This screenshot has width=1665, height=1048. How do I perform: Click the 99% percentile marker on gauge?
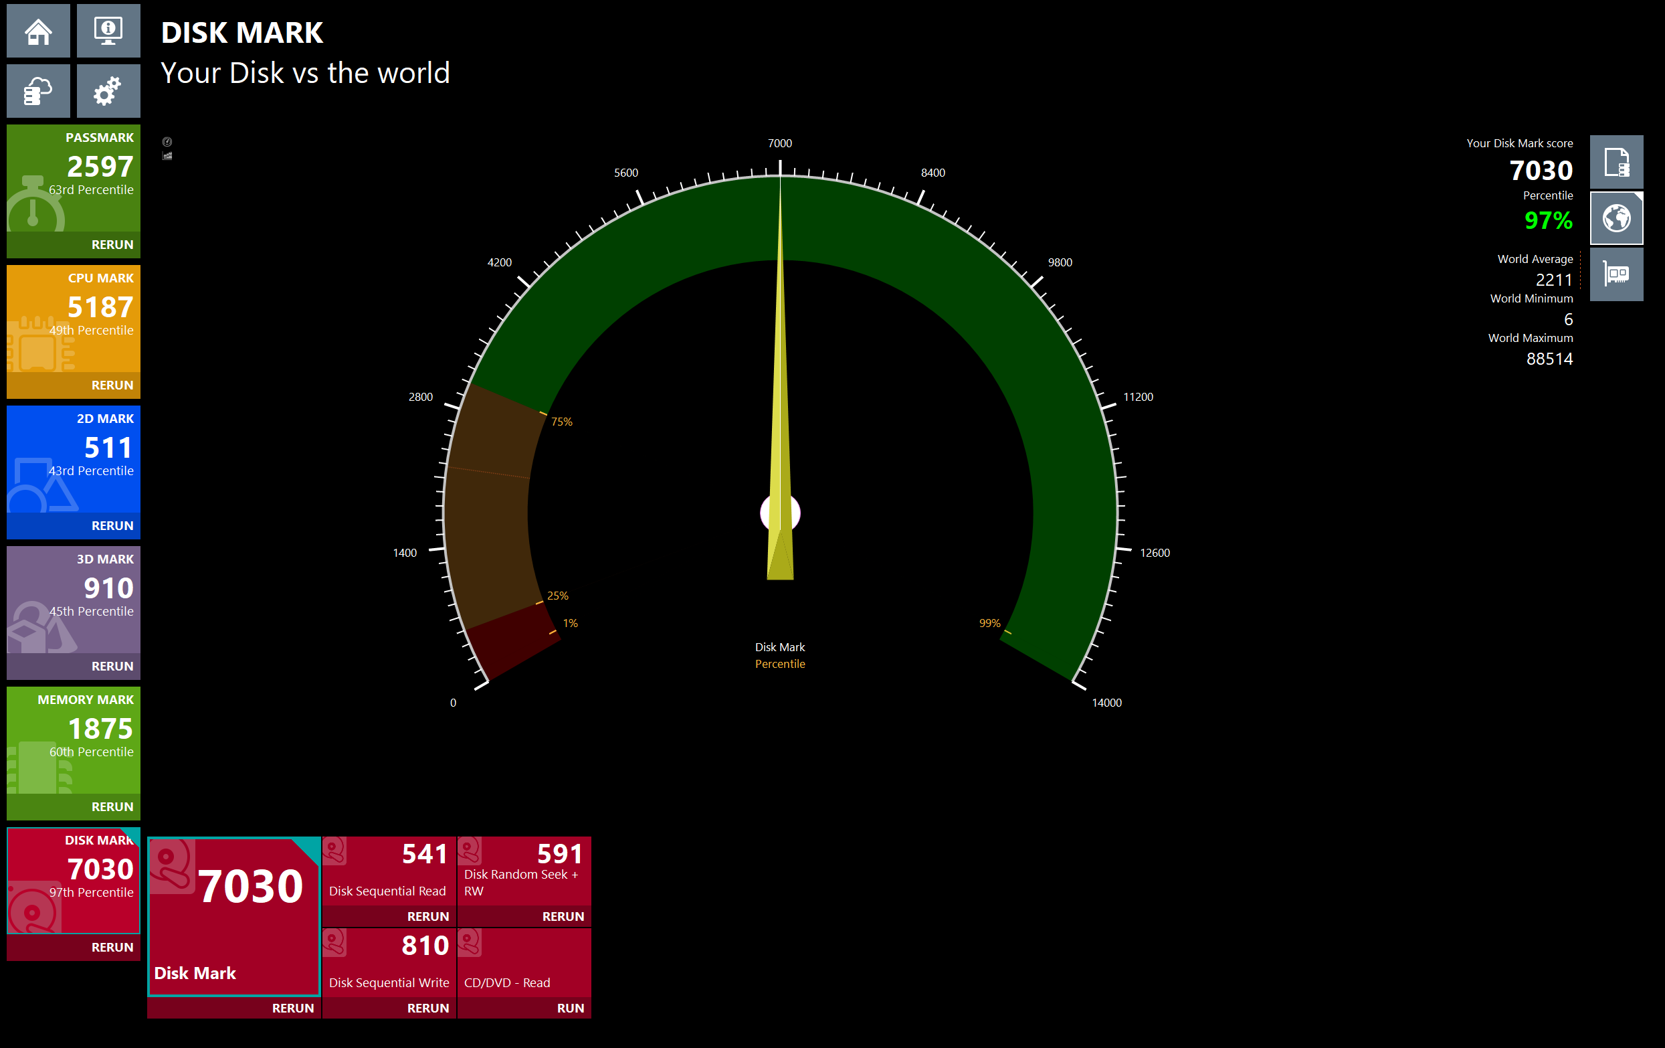coord(989,623)
